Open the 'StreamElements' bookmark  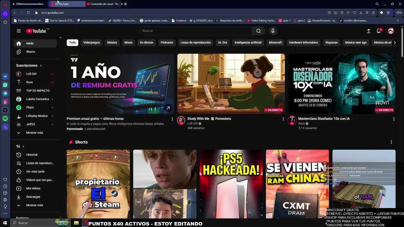(x=322, y=20)
